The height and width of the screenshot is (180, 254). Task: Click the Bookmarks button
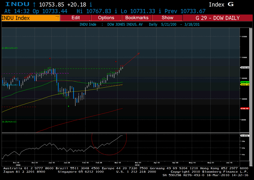(137, 18)
